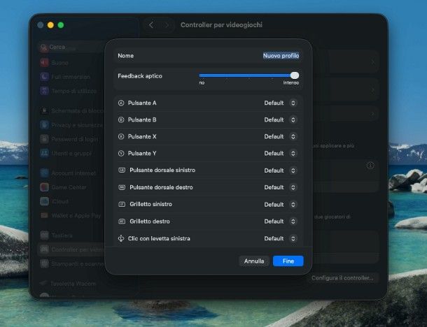
Task: Click the back arrow in the toolbar
Action: point(151,25)
